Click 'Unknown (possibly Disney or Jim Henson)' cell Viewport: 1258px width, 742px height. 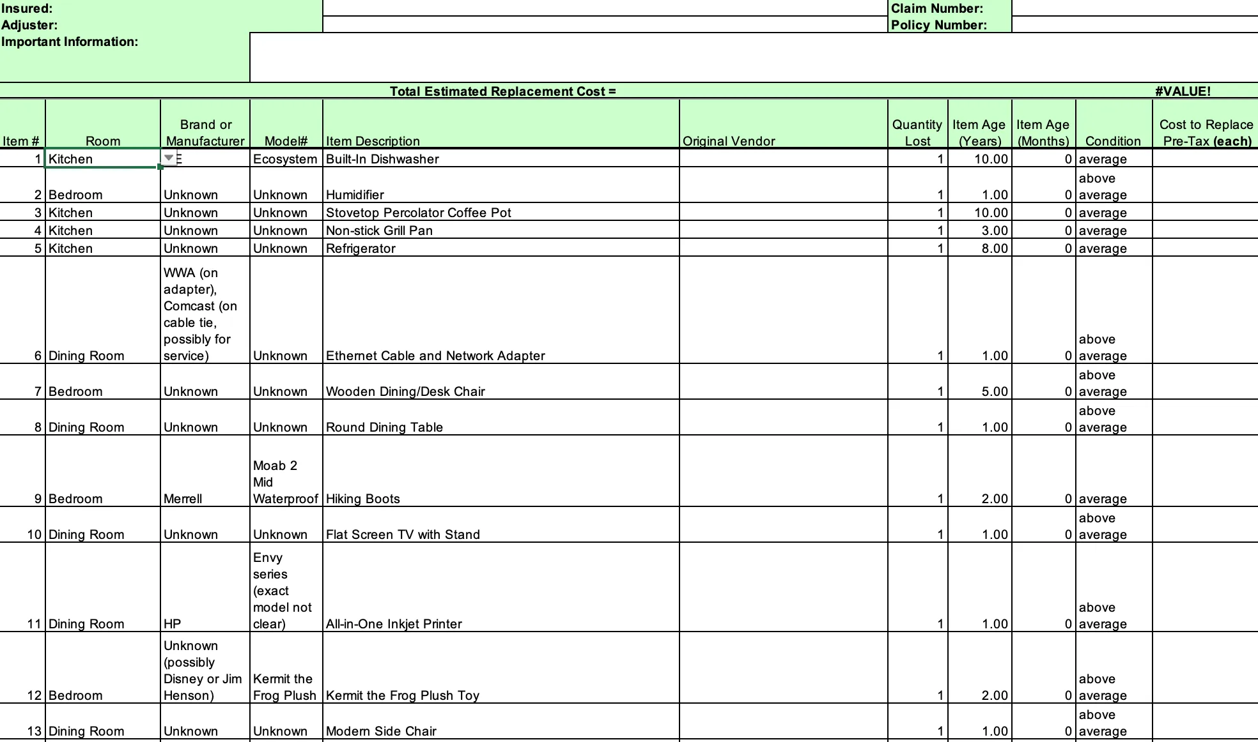click(x=205, y=668)
